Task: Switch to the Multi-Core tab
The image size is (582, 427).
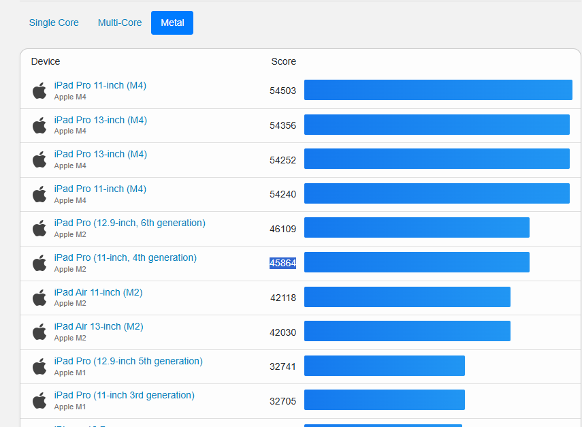Action: point(120,22)
